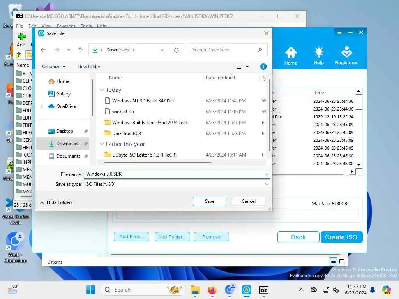Click the Back arrow in Save File dialog
399x299 pixels.
coord(43,50)
